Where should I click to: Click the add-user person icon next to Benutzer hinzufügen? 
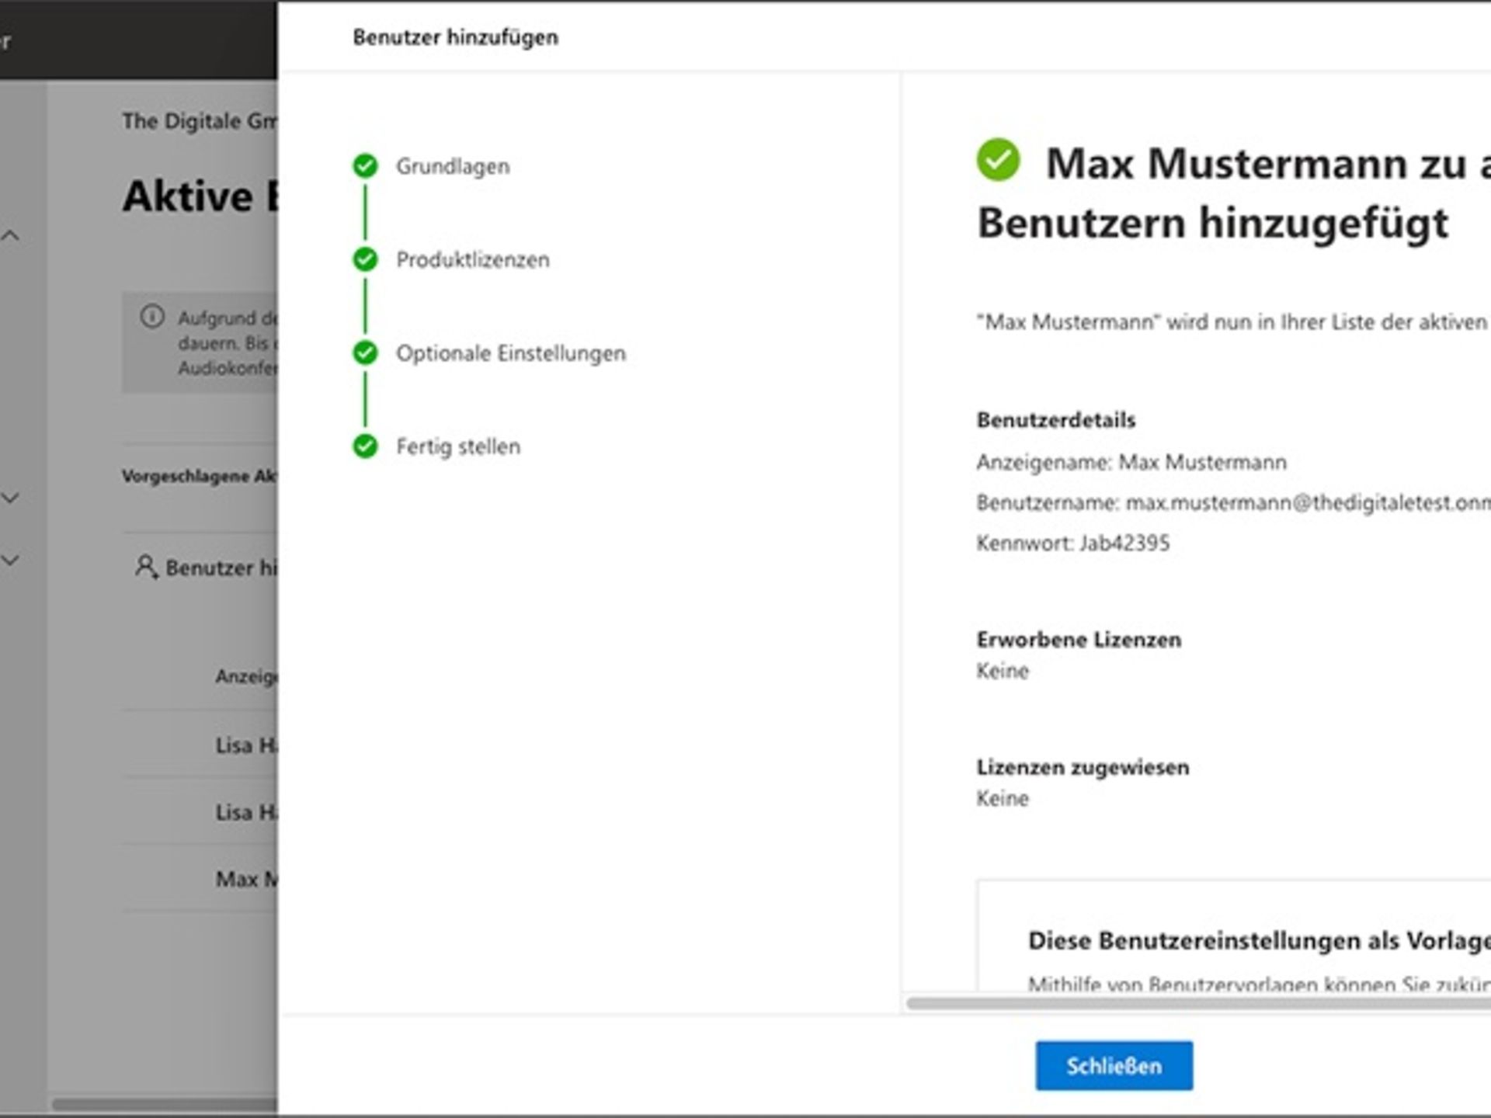click(x=146, y=568)
